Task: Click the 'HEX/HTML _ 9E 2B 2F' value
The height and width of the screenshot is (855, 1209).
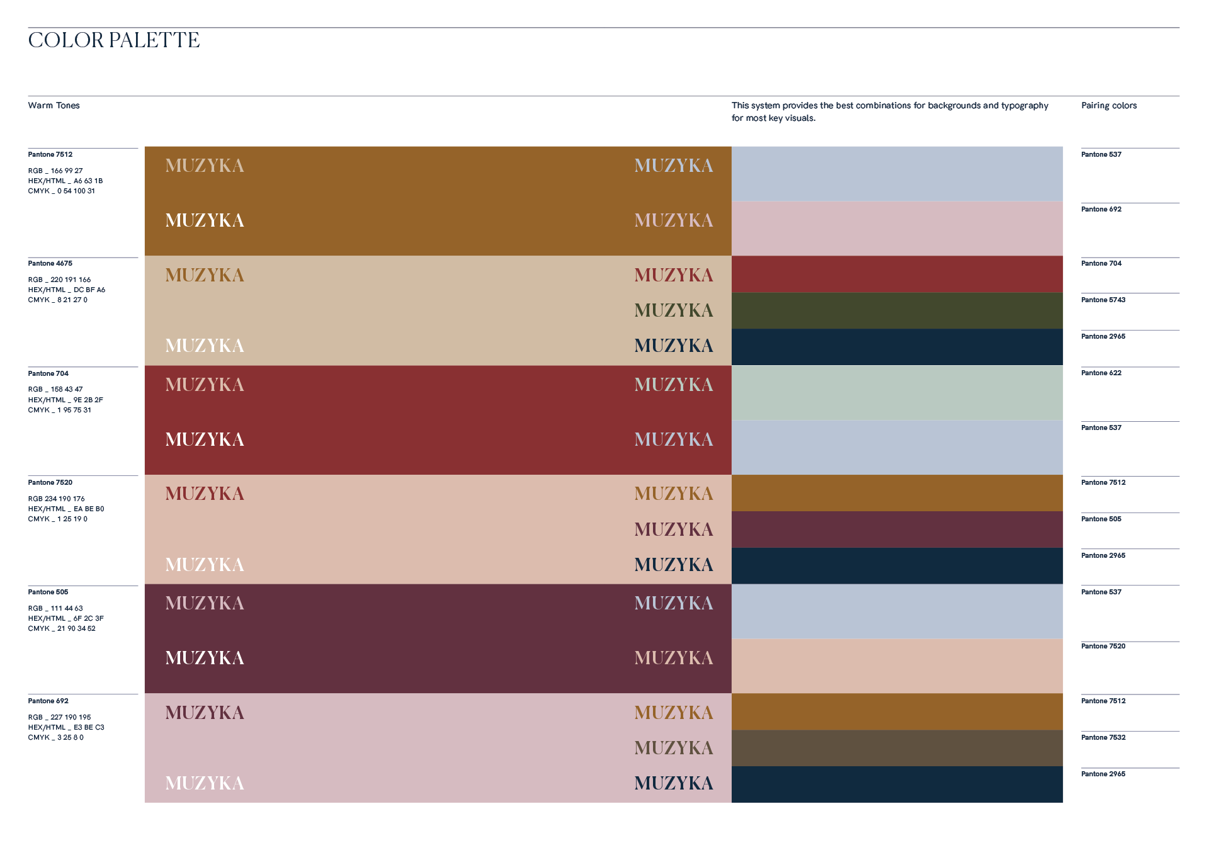Action: [65, 400]
